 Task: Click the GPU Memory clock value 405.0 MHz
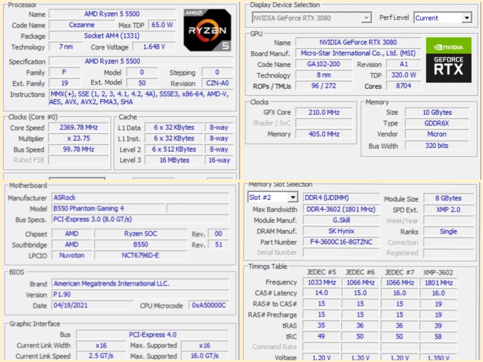[324, 134]
